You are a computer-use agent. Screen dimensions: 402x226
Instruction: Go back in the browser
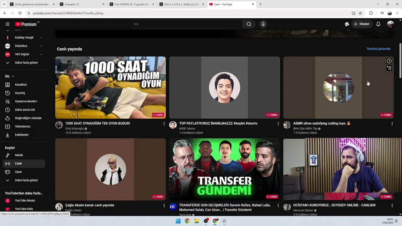coord(5,13)
